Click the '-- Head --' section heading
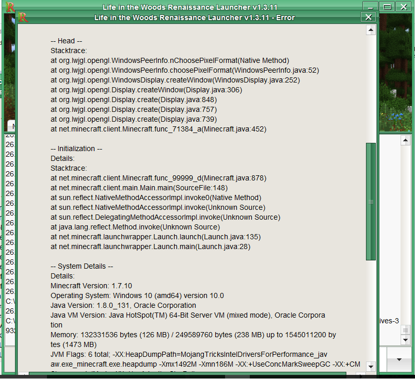This screenshot has height=379, width=415. [67, 41]
